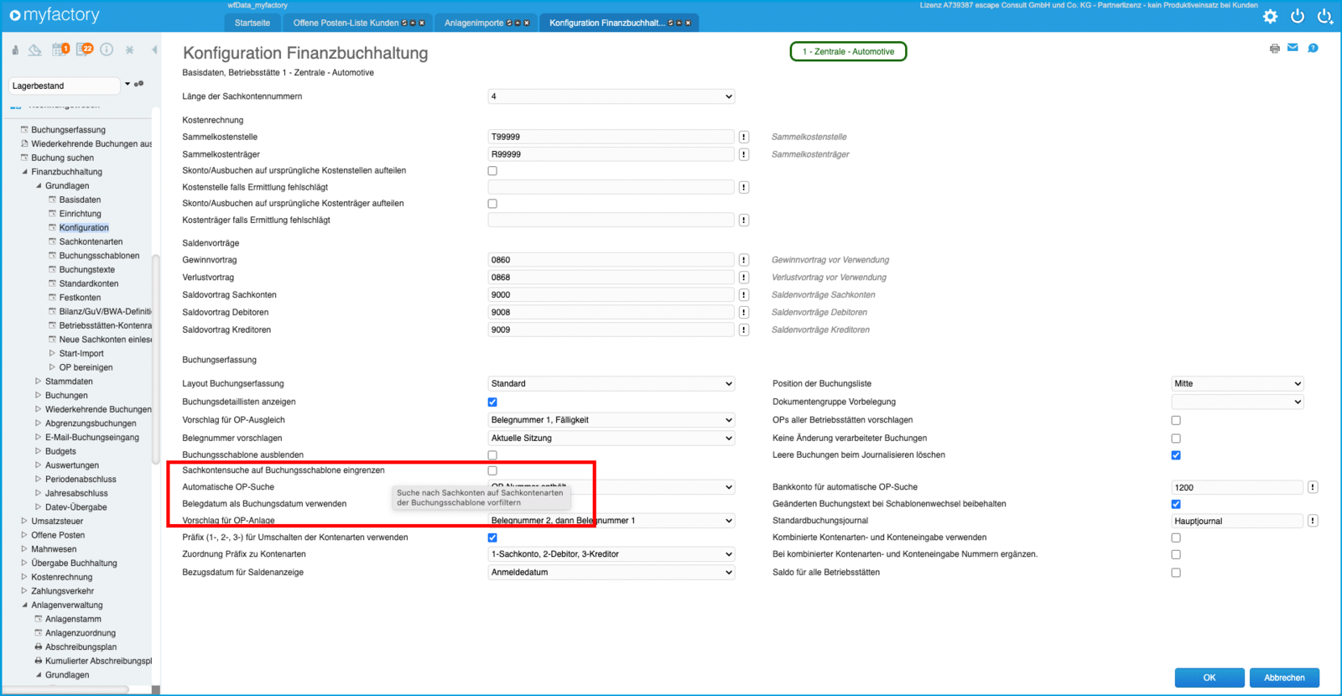Click the blue envelope email icon
Image resolution: width=1342 pixels, height=696 pixels.
tap(1293, 48)
